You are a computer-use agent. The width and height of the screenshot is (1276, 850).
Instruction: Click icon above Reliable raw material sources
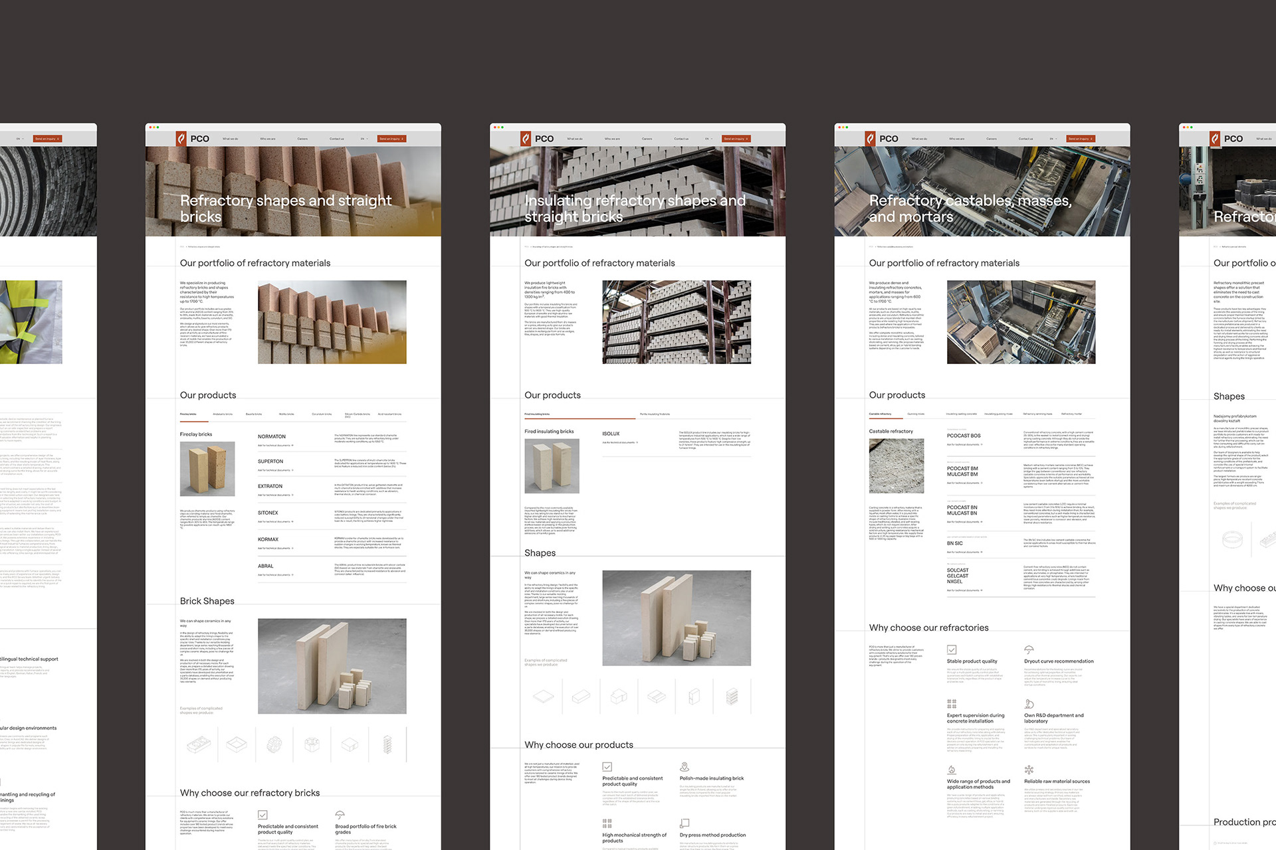[x=1029, y=770]
